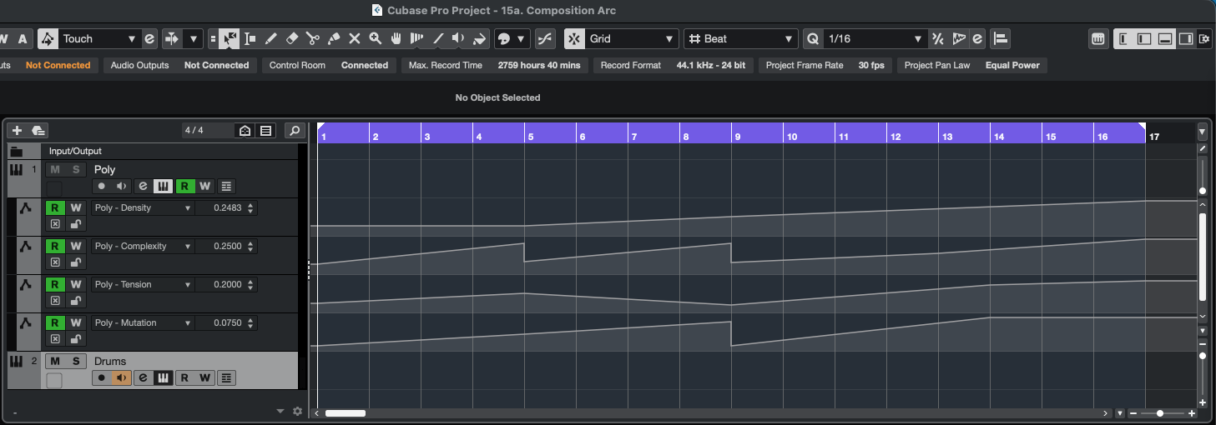
Task: Click the Iterative Quantize icon
Action: [938, 38]
